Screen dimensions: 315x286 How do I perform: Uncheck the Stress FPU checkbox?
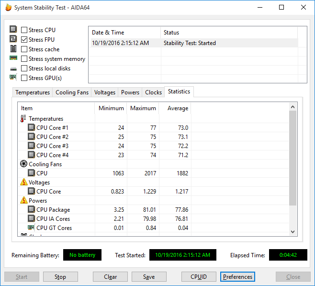pyautogui.click(x=24, y=40)
